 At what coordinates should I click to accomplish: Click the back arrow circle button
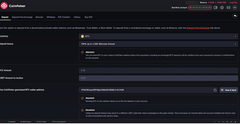pos(235,16)
